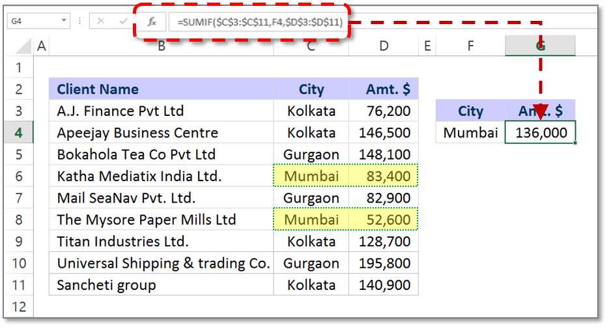Viewport: 607px width, 327px height.
Task: Open the Name Box dropdown arrow
Action: tap(64, 20)
